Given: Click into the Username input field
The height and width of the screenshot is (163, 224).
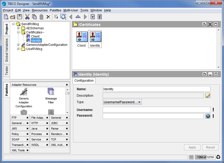Looking at the screenshot, I should point(156,110).
